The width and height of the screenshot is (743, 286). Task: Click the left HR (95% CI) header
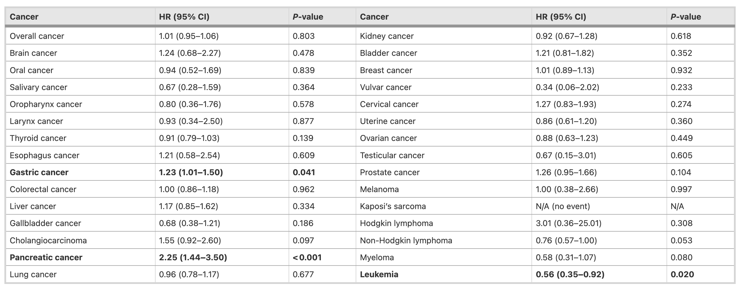[184, 17]
